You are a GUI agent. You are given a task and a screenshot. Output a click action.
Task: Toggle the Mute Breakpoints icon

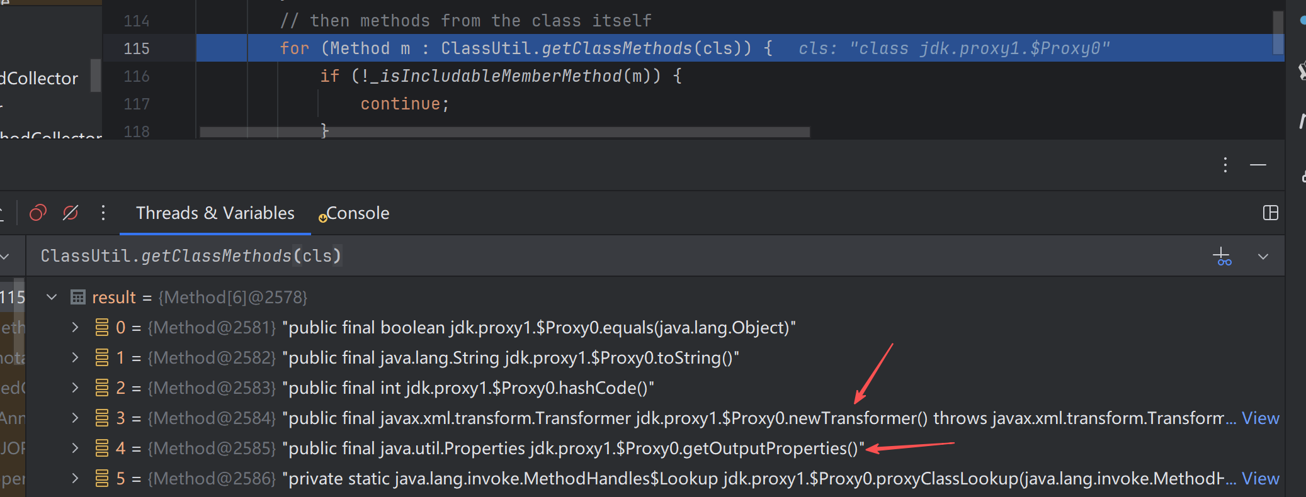71,213
